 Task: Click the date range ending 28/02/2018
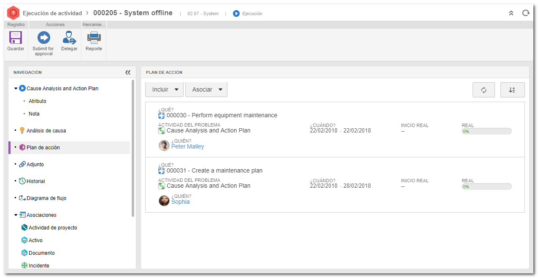pos(341,186)
